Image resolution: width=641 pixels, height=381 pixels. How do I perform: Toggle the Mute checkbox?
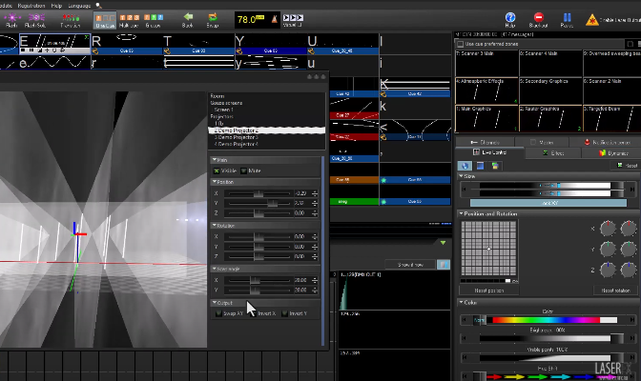[x=243, y=170]
